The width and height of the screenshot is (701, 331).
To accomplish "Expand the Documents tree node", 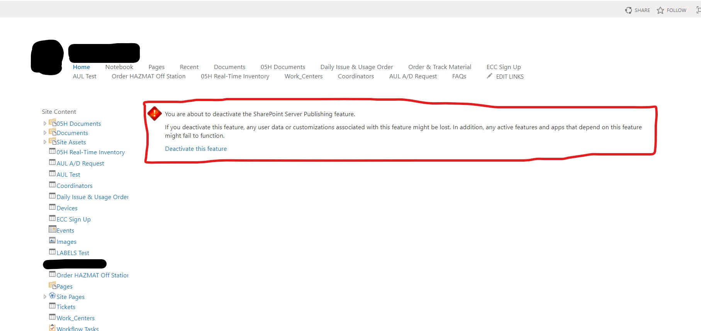I will tap(45, 133).
